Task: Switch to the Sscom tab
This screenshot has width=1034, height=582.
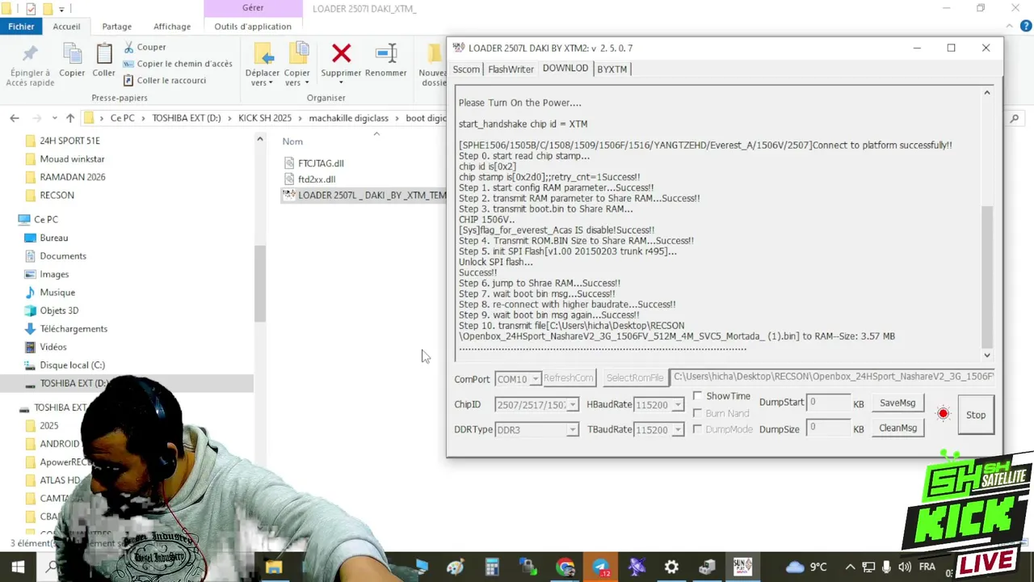Action: click(x=466, y=70)
